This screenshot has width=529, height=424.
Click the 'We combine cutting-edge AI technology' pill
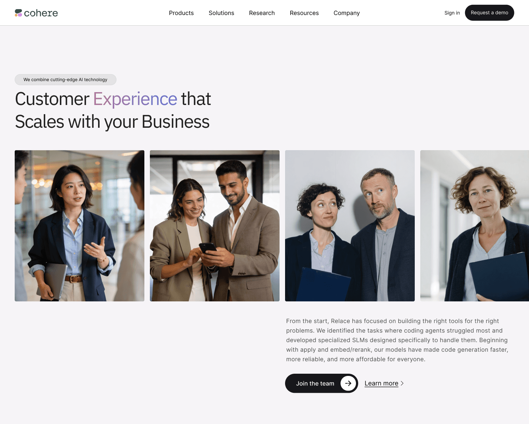click(x=65, y=80)
